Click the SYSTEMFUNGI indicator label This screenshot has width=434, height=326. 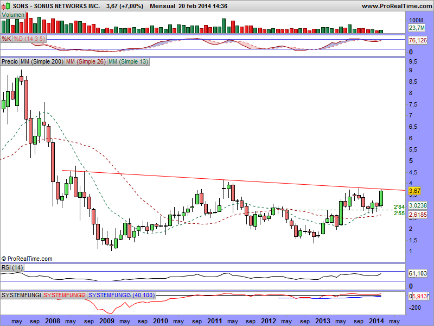(x=21, y=295)
